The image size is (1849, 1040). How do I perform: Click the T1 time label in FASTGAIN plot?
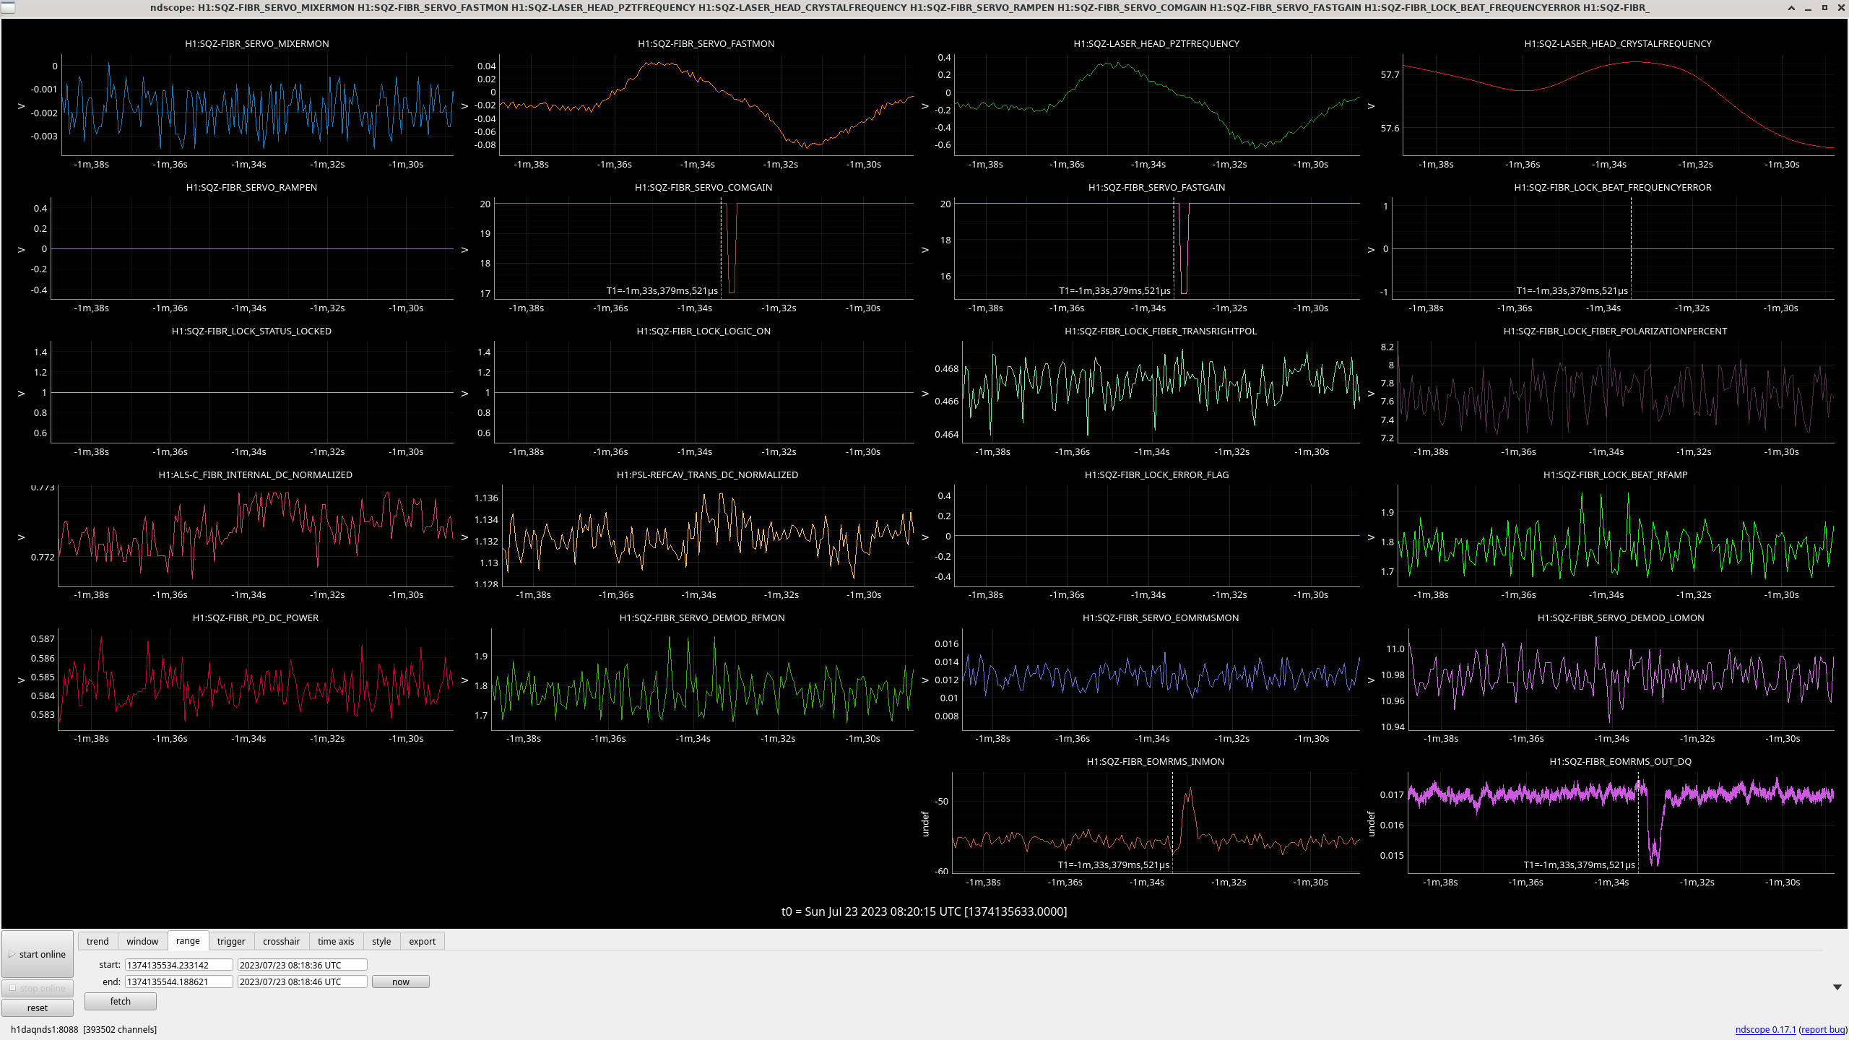pyautogui.click(x=1114, y=290)
